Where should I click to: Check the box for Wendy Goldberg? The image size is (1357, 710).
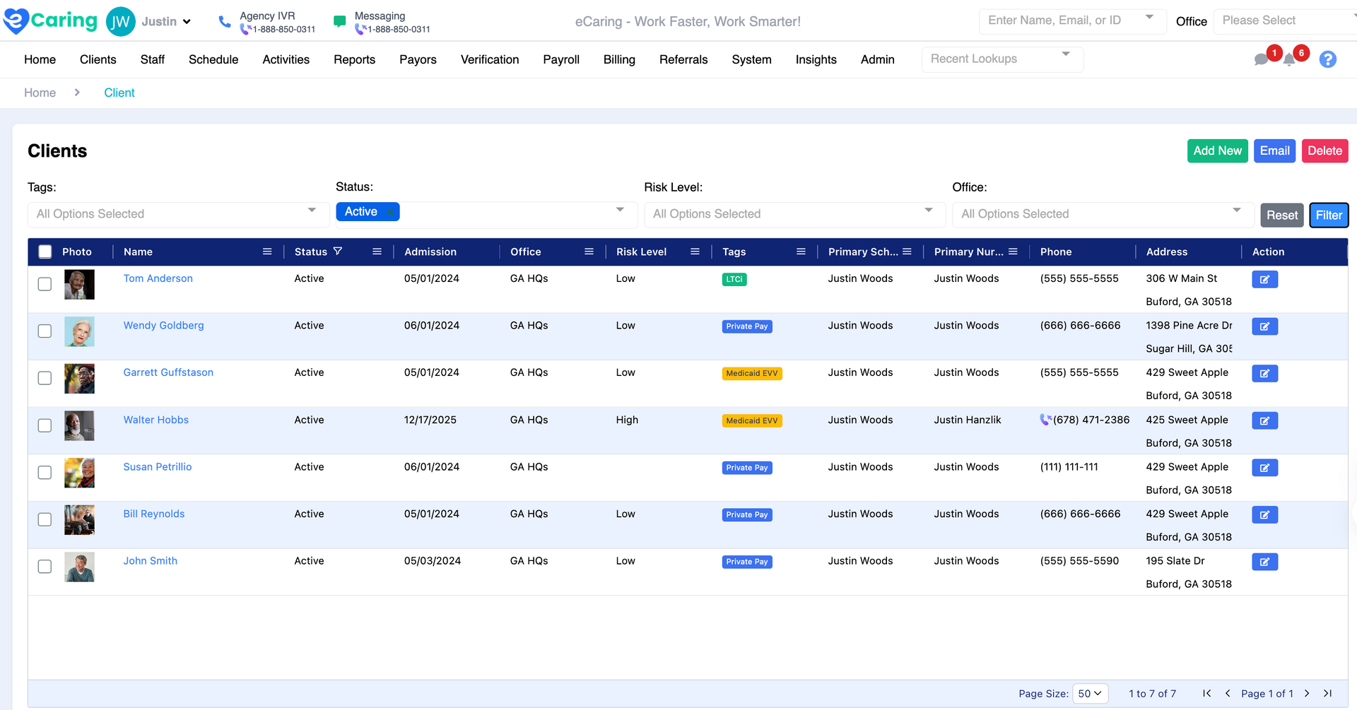coord(45,331)
